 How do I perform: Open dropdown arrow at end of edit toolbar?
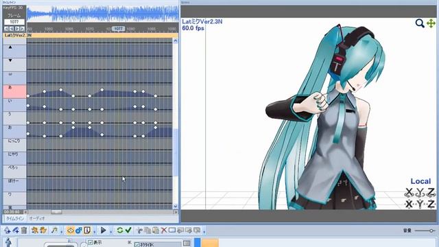(x=204, y=231)
